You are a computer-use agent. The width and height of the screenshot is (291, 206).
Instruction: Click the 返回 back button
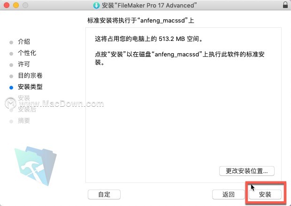coord(228,194)
